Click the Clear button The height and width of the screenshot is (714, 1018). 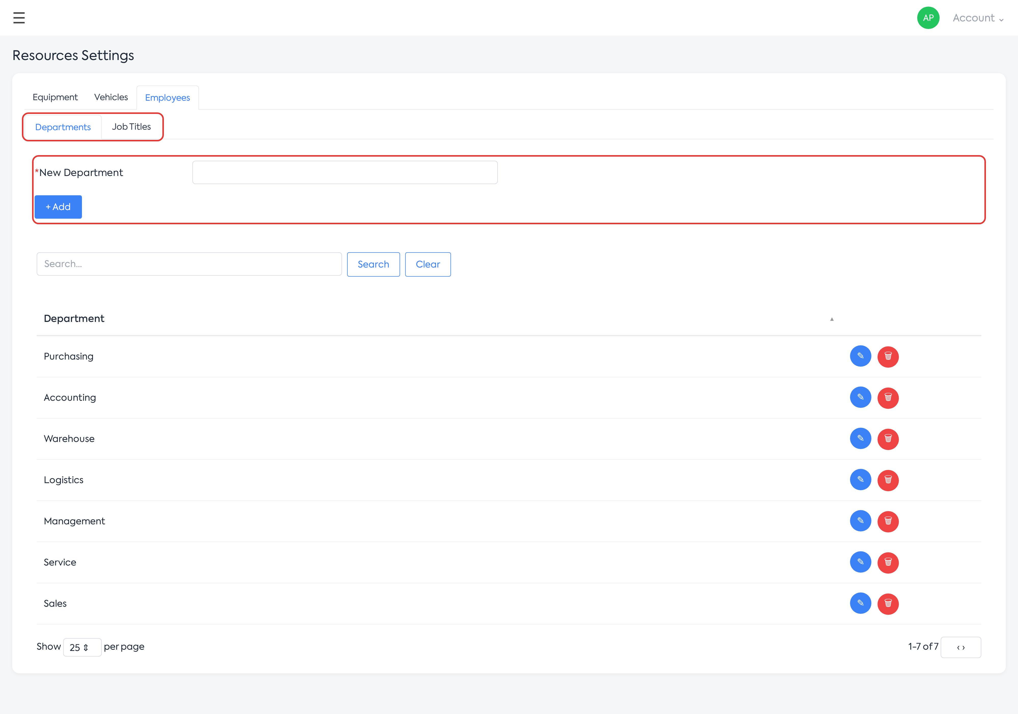click(428, 264)
